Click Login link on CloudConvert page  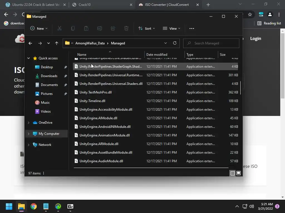coord(255,38)
